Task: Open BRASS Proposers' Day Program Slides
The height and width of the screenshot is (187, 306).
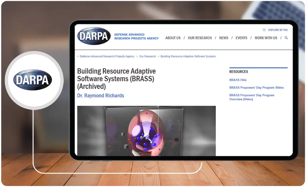Action: click(256, 88)
